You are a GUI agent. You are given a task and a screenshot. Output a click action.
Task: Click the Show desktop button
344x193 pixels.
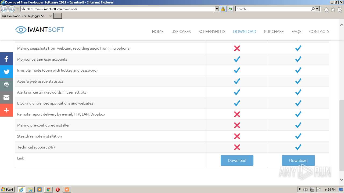click(341, 190)
